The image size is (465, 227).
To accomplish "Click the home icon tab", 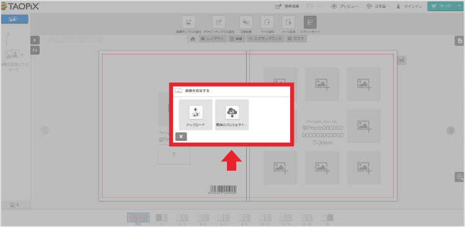I will pos(193,39).
